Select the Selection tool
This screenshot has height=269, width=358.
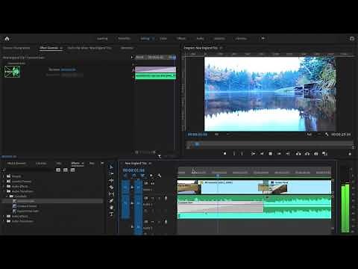(x=111, y=167)
